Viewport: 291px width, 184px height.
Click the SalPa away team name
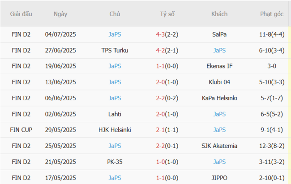[x=219, y=34]
